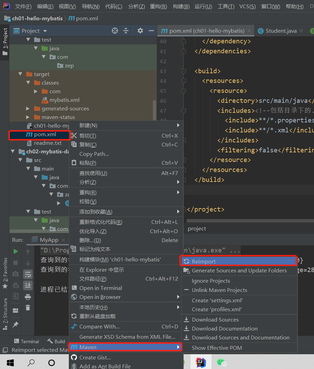Click the print icon in Run panel
The width and height of the screenshot is (314, 369).
[x=28, y=297]
